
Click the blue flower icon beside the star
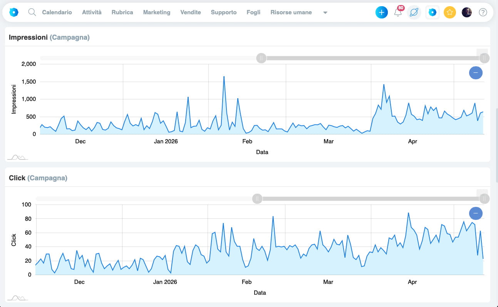[x=432, y=12]
